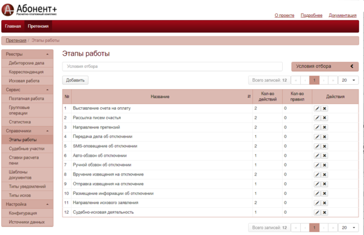Edit the 'Рассылка писем счастья' row
This screenshot has width=364, height=235.
click(317, 118)
